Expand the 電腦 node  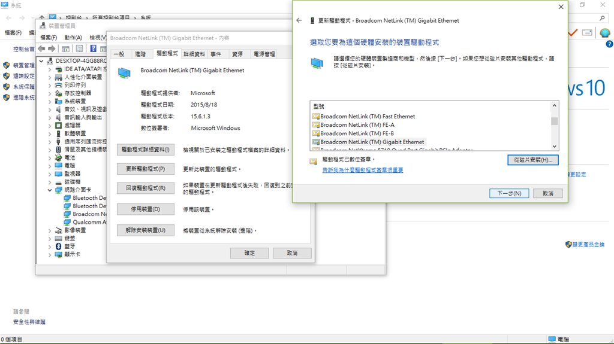tap(50, 166)
